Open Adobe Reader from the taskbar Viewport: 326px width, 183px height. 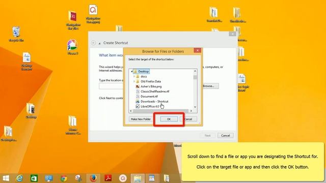click(x=108, y=178)
